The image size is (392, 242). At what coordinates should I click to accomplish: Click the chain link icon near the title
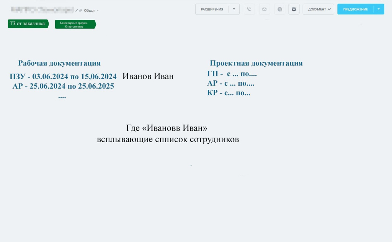coord(81,10)
